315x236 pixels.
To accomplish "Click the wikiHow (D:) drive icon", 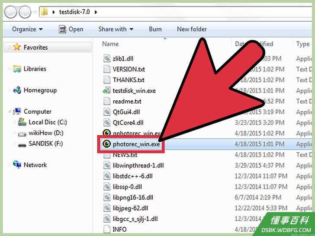I will (x=22, y=134).
